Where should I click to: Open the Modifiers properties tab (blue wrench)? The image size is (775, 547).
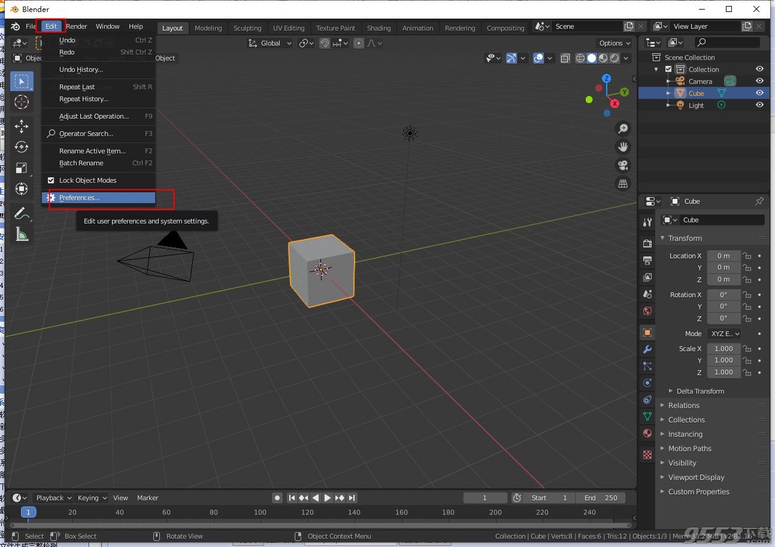tap(647, 349)
